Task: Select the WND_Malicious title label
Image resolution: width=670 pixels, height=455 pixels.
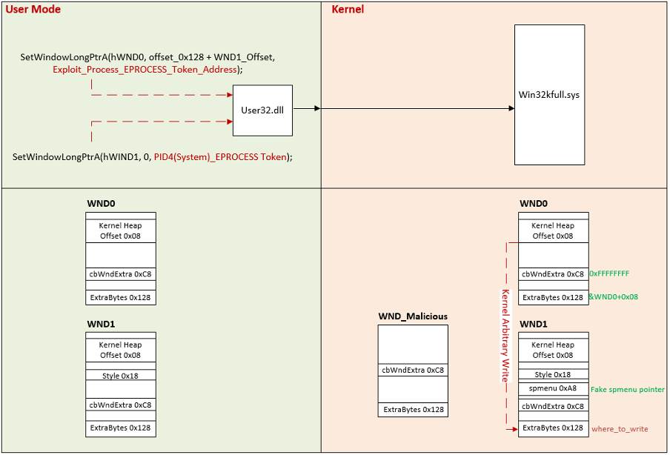Action: click(413, 316)
